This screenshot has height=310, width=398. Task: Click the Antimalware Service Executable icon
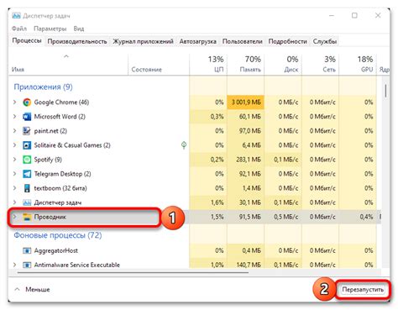27,265
